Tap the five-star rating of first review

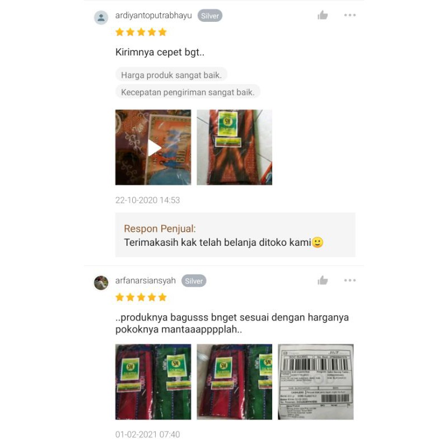pos(141,32)
